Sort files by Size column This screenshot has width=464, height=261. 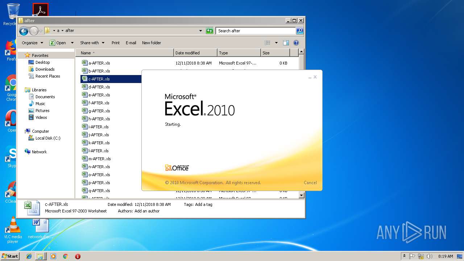click(275, 53)
